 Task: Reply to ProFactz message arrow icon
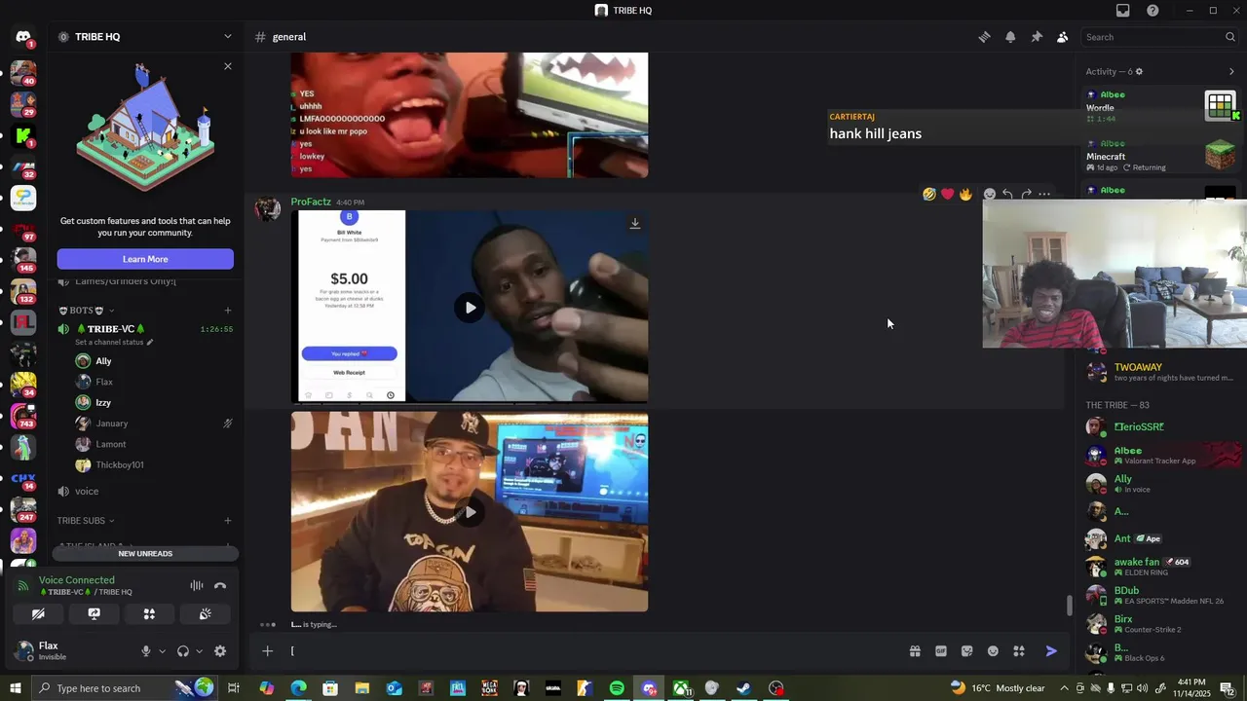(1007, 194)
